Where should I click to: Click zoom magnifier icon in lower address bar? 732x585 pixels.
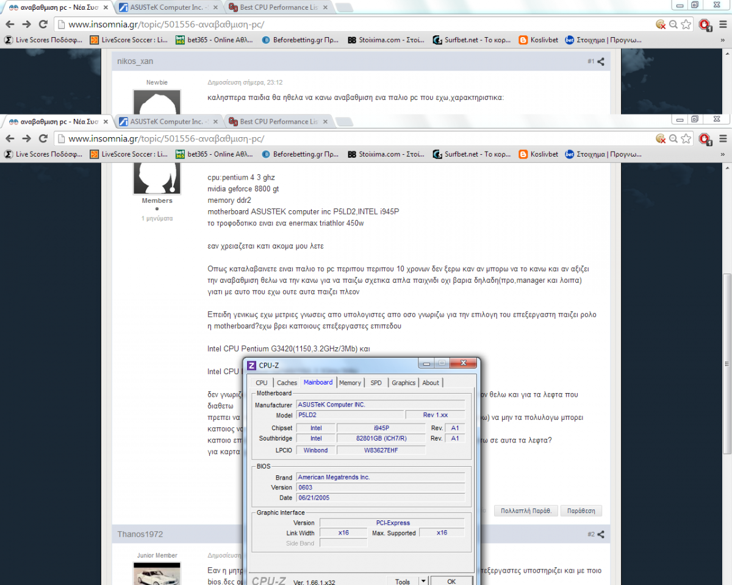(673, 138)
